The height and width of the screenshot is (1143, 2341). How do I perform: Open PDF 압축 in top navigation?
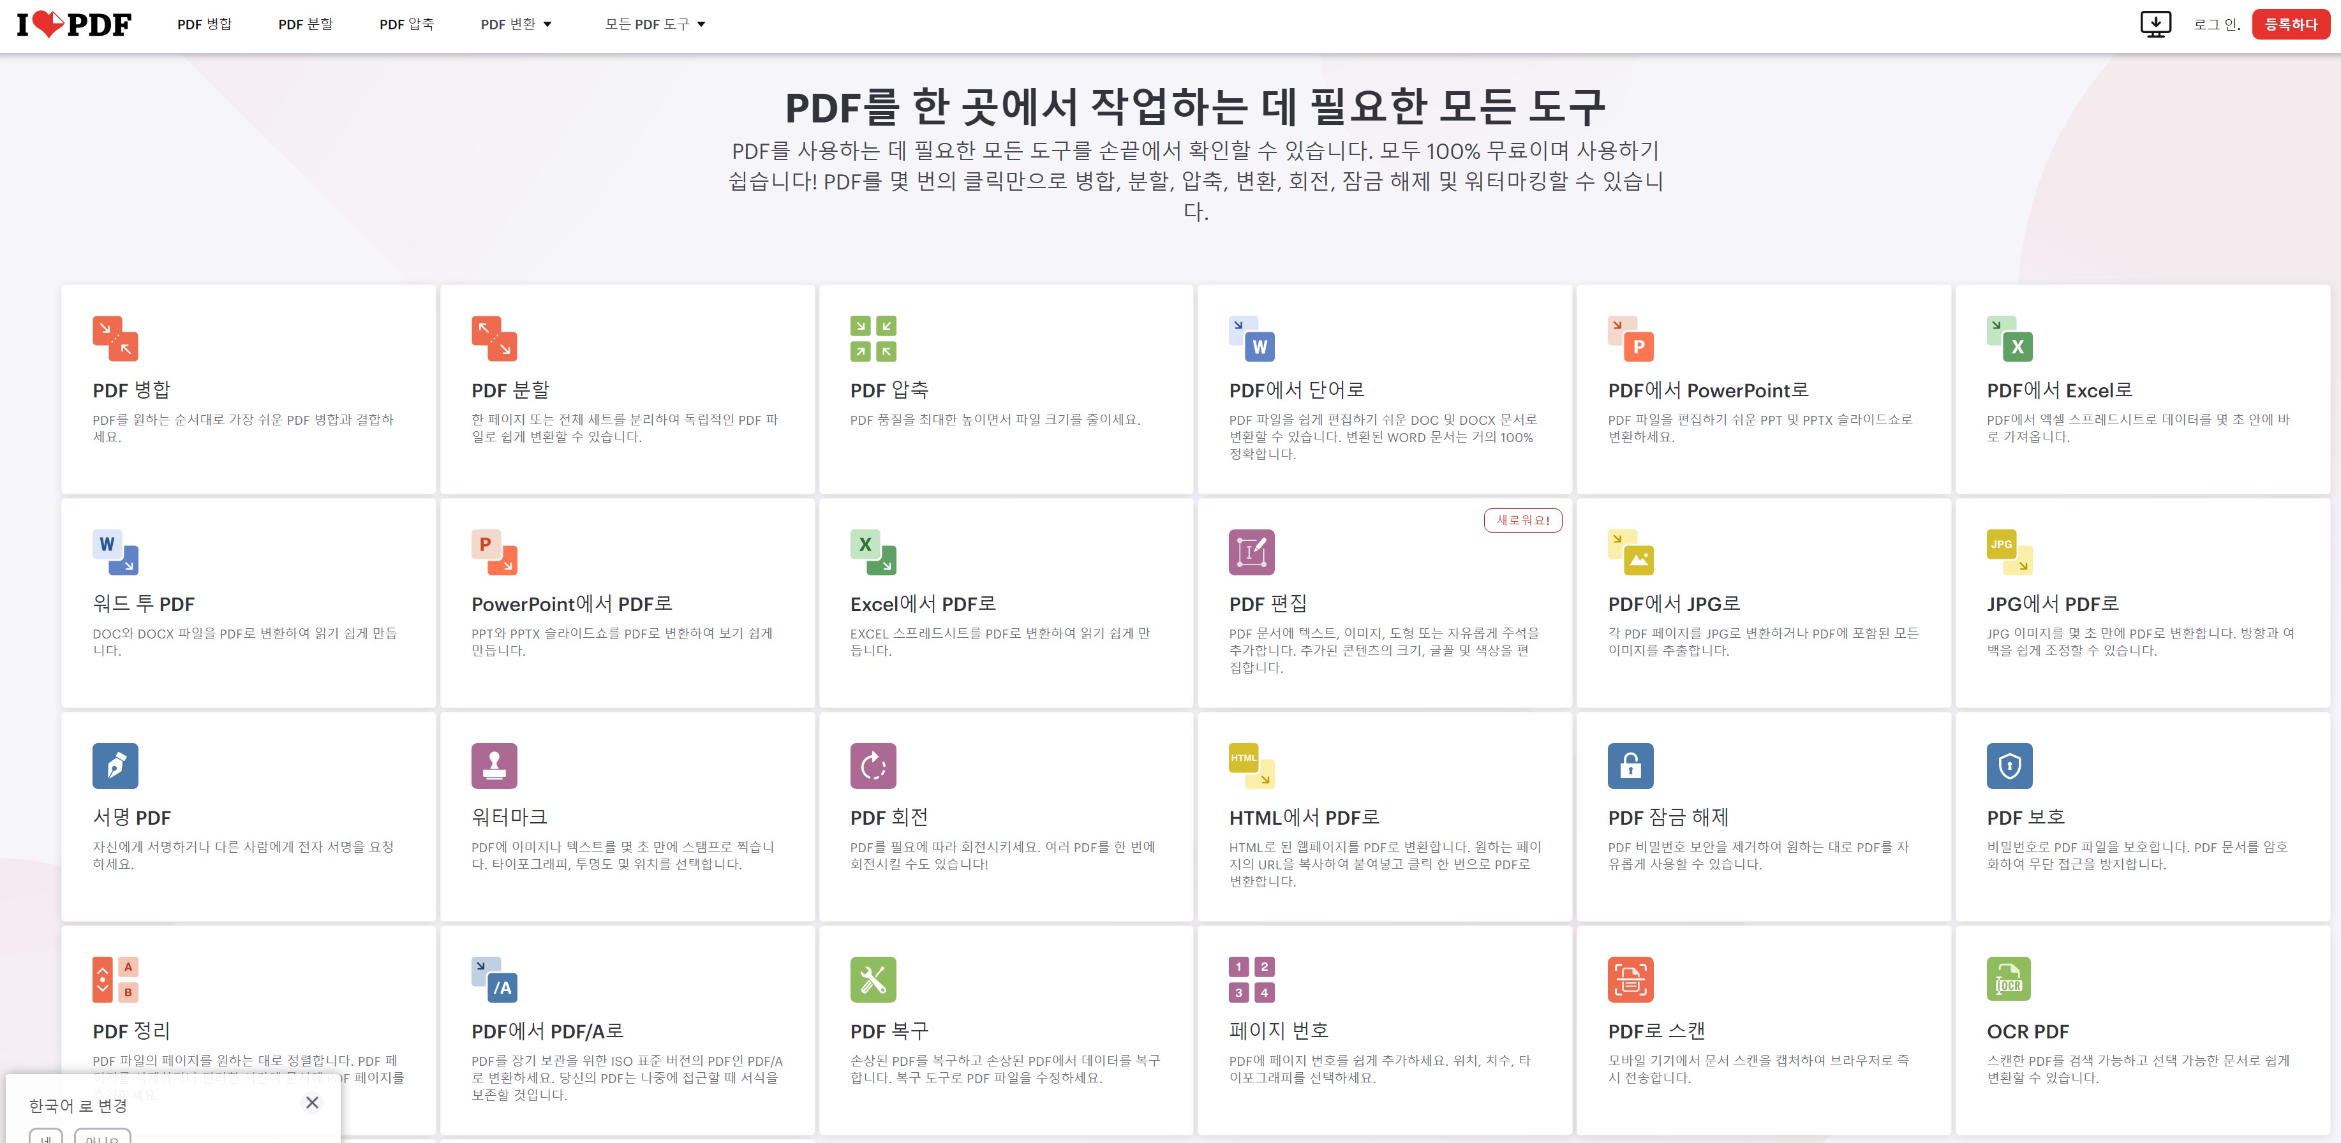point(406,24)
